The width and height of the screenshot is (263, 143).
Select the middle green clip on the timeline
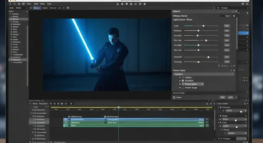pyautogui.click(x=134, y=123)
